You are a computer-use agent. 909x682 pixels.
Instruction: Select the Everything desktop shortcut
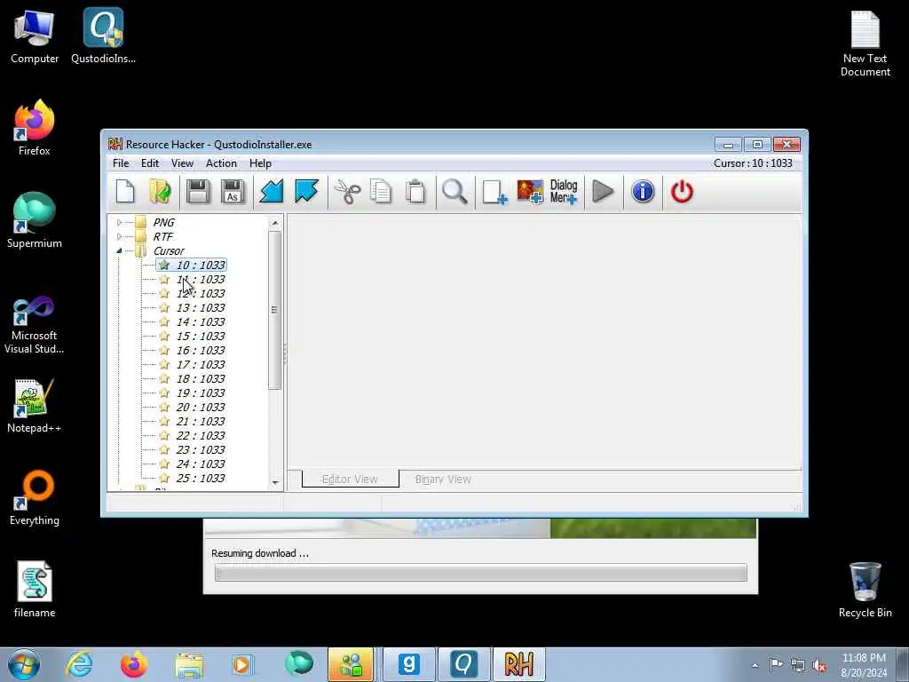pos(35,498)
